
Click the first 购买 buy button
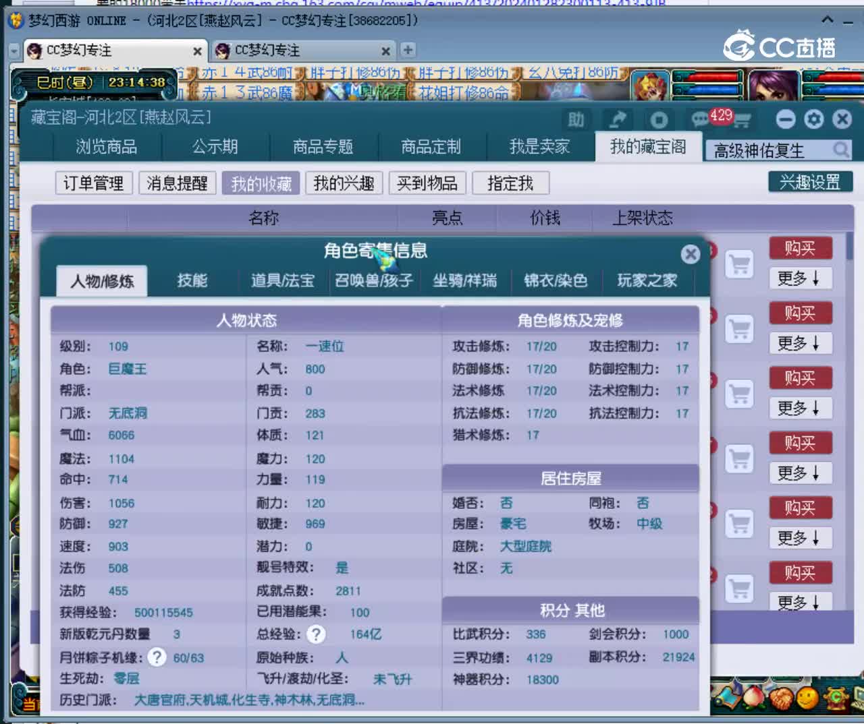pyautogui.click(x=800, y=249)
